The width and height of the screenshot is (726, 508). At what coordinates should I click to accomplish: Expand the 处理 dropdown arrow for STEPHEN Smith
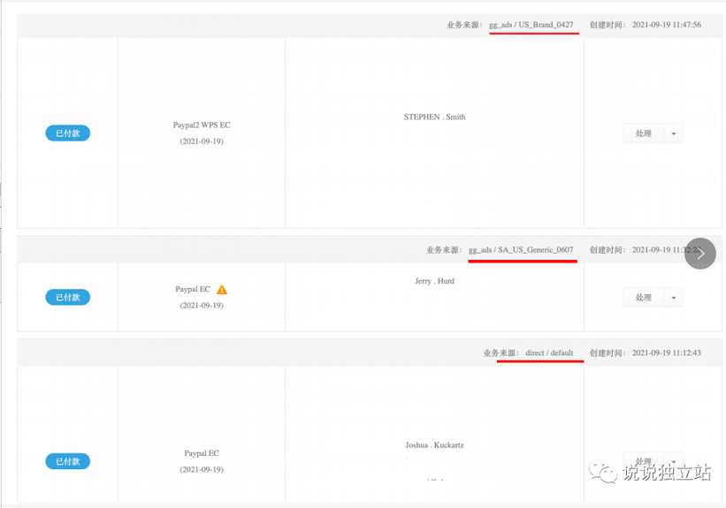[673, 134]
